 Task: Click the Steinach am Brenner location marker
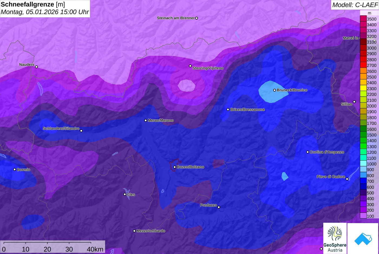(x=197, y=18)
